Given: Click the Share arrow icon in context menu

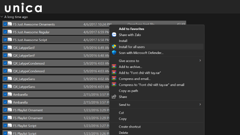Looking at the screenshot, I should point(114,97).
